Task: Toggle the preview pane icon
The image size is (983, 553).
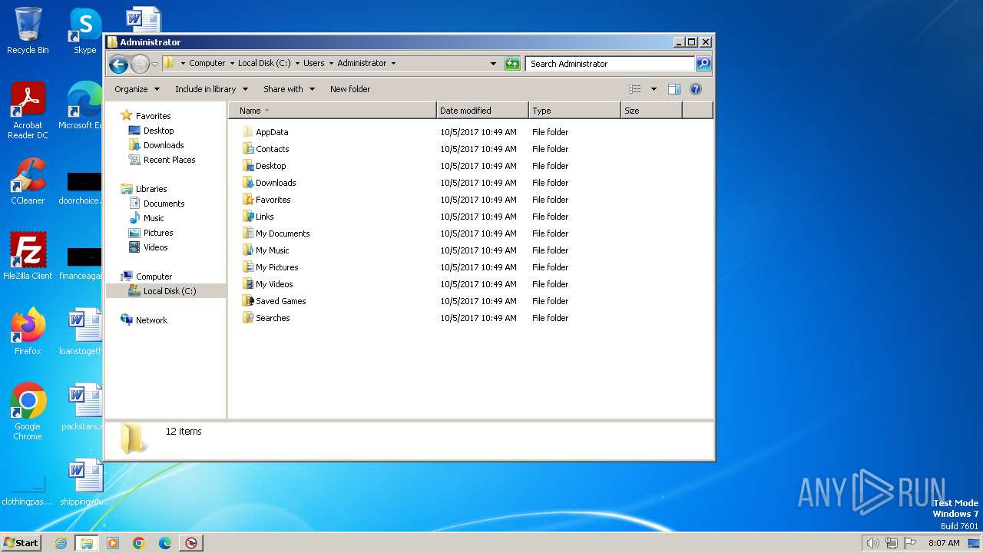Action: (x=674, y=89)
